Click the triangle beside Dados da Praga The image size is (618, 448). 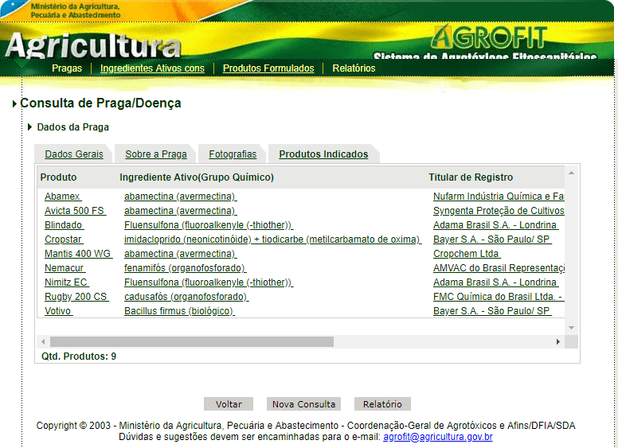coord(30,127)
